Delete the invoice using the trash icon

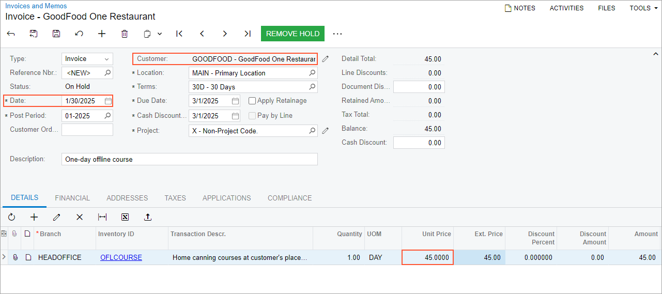[x=125, y=34]
